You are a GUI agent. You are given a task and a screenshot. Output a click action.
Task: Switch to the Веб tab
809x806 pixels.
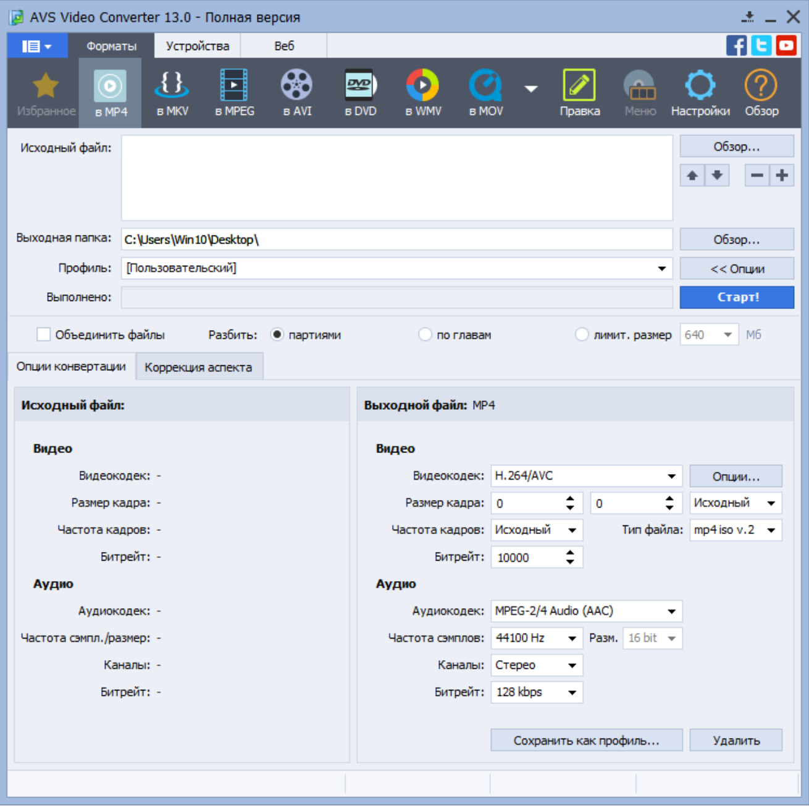[284, 46]
